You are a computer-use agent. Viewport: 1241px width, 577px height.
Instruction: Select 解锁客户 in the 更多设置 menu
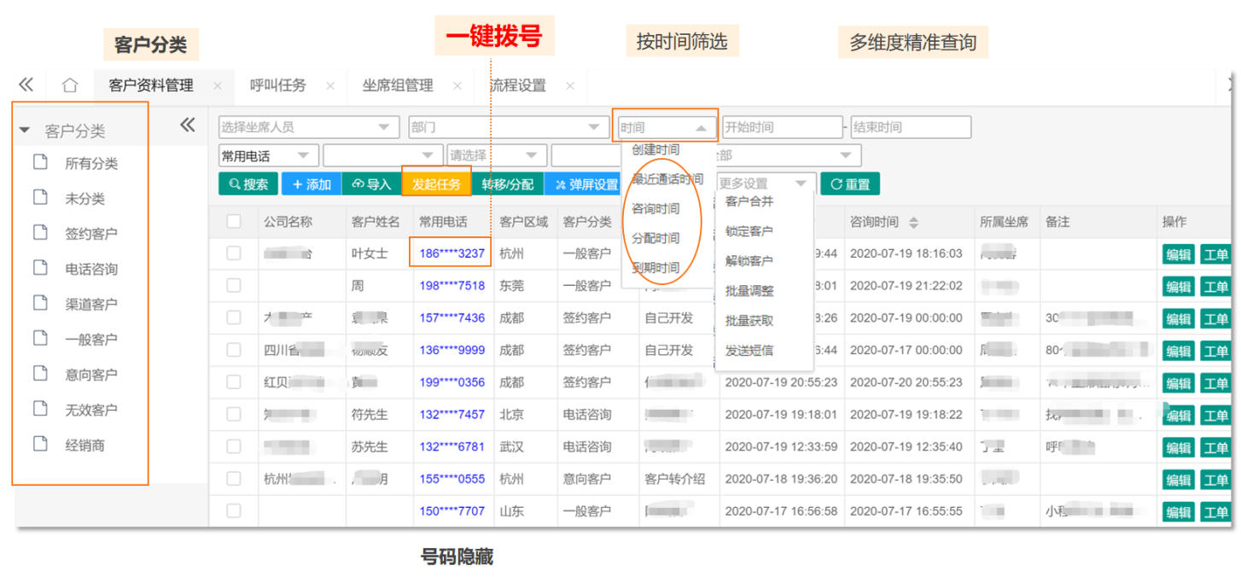(749, 261)
